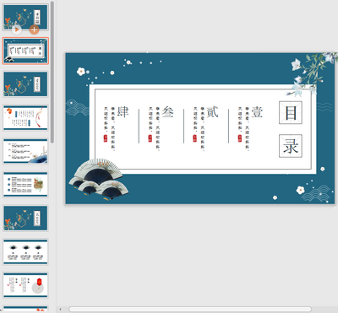Select the second thumbnail showing the contents slide
Viewport: 338px width, 313px height.
(x=25, y=51)
